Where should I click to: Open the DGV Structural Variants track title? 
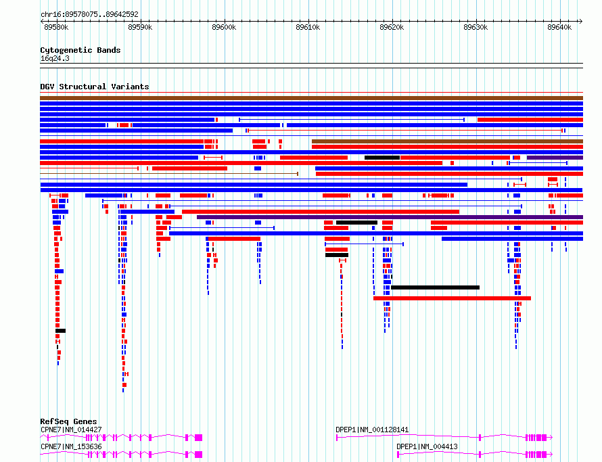click(x=95, y=87)
